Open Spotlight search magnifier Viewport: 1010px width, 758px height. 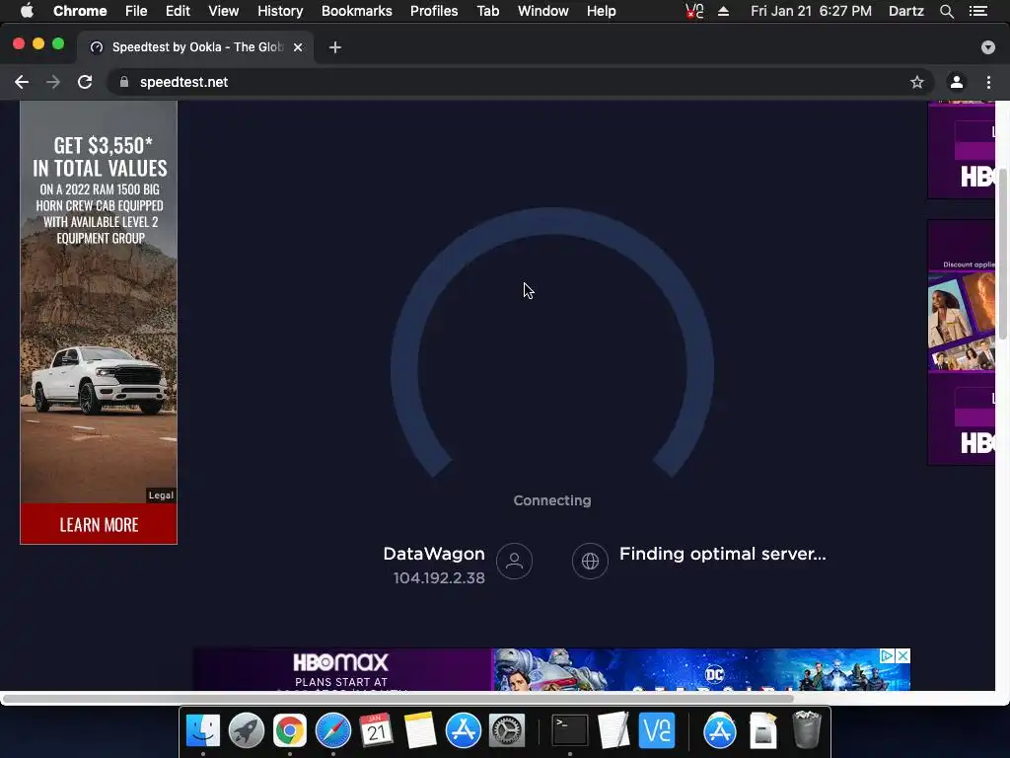[946, 11]
